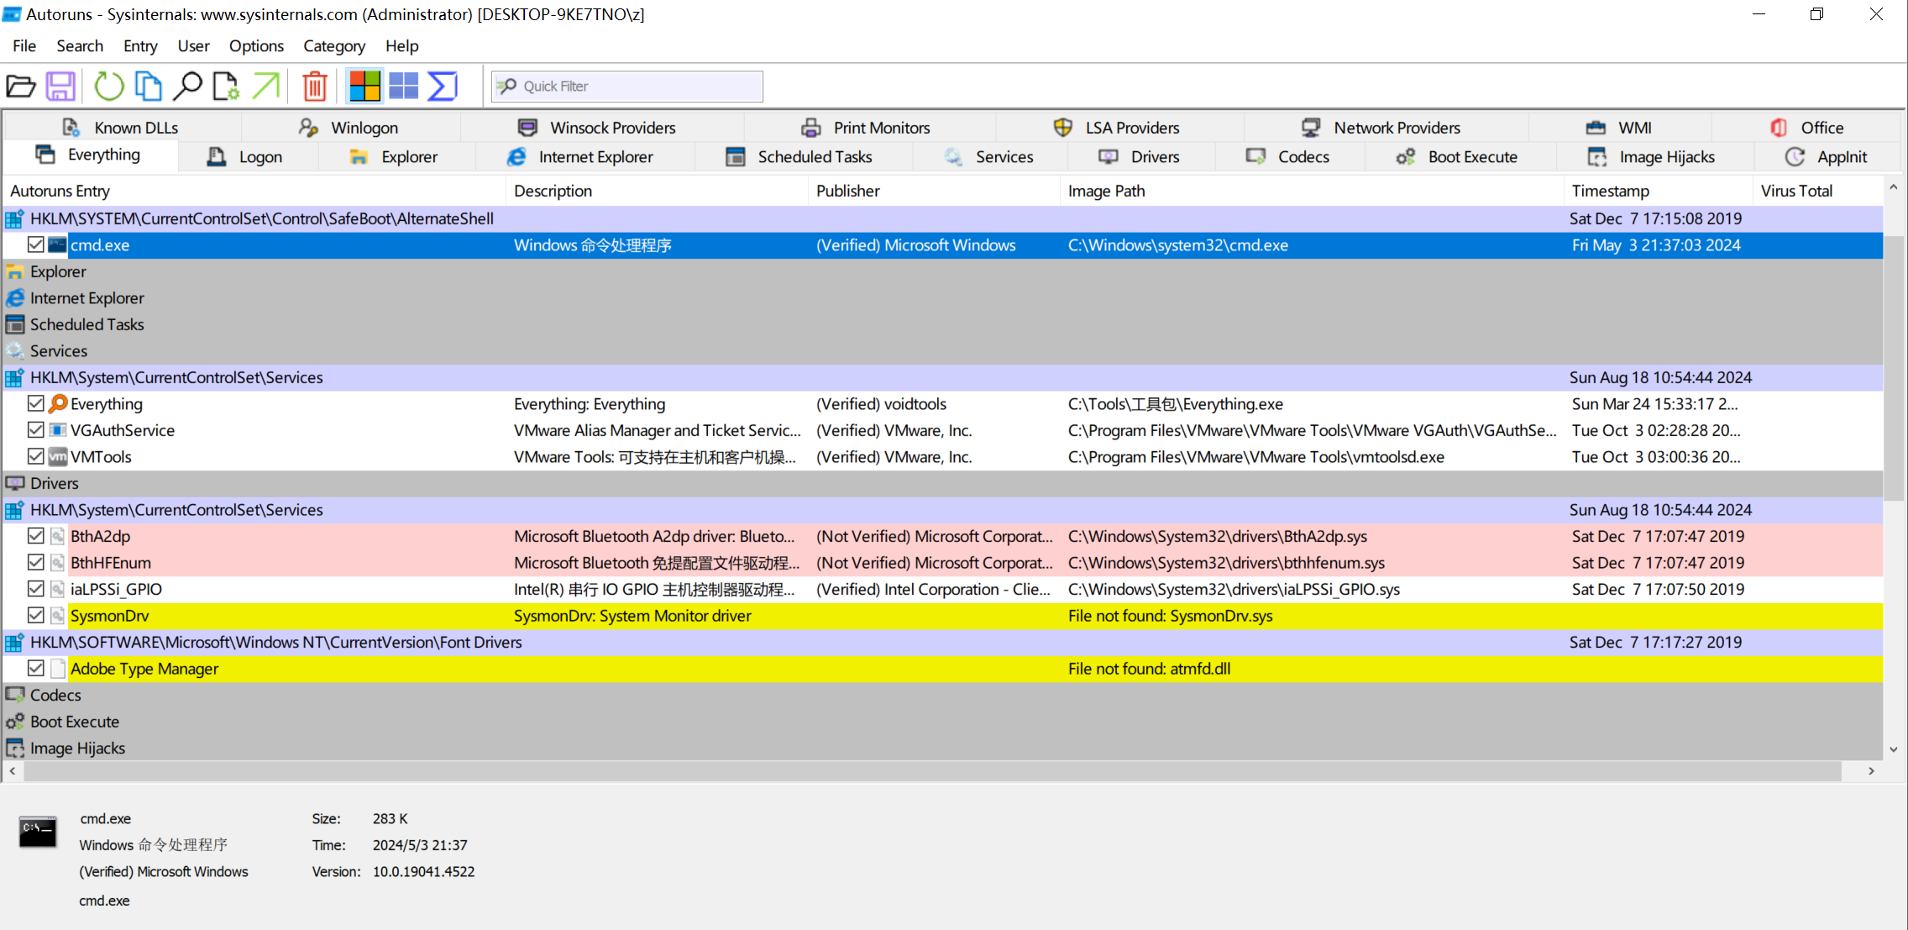Open the Options menu
The width and height of the screenshot is (1908, 930).
coord(255,46)
